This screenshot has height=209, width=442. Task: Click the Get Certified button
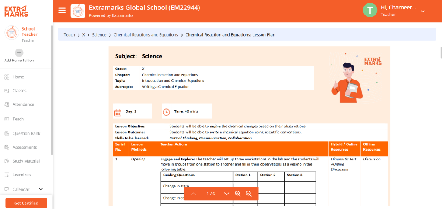click(x=26, y=203)
